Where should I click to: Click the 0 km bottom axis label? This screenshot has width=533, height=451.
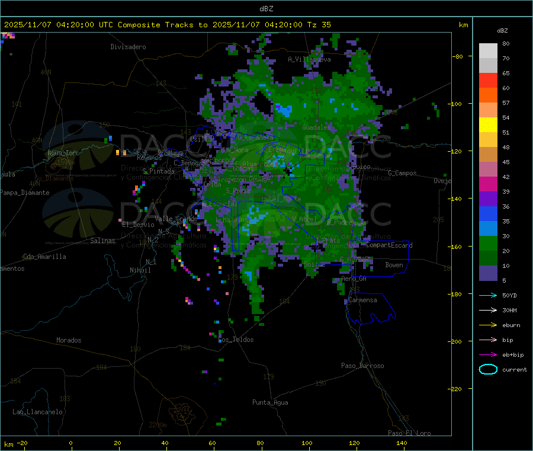coord(70,443)
